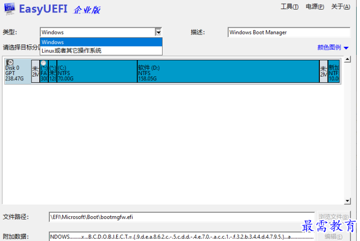Open the 颜色图例 color legend link

click(329, 47)
